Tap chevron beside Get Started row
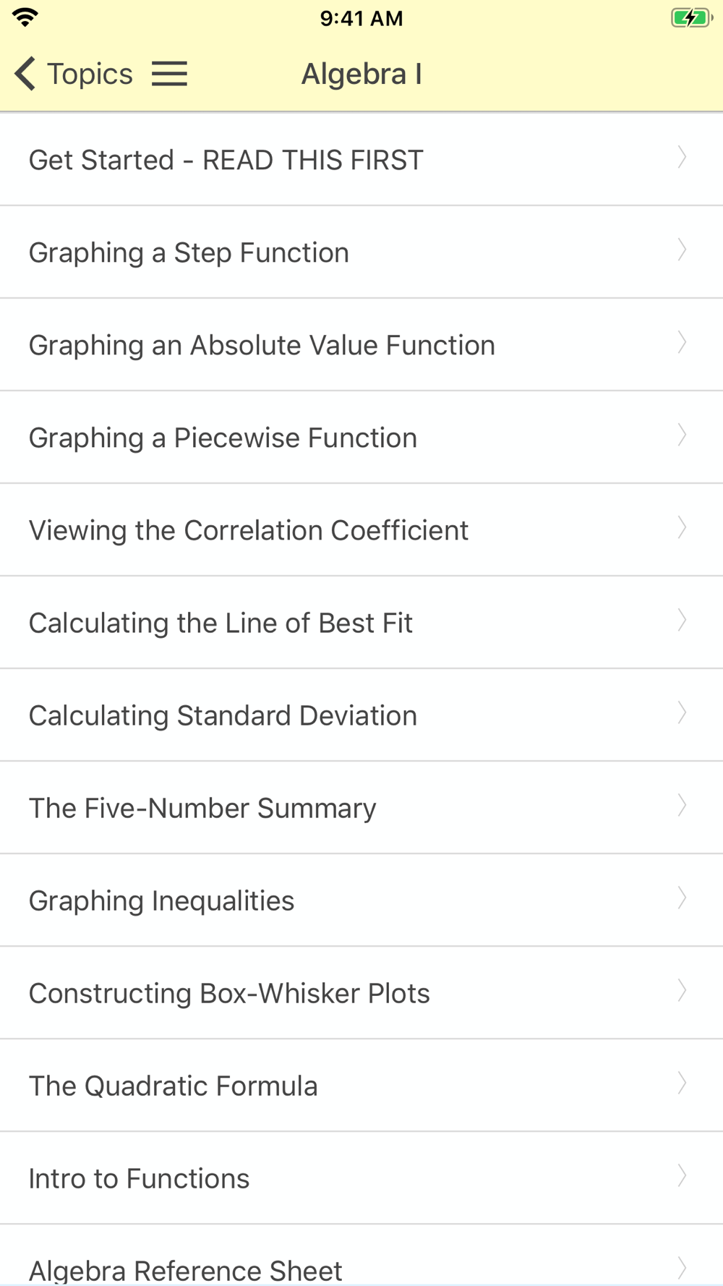 [682, 158]
